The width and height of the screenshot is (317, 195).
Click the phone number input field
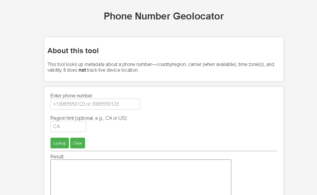pyautogui.click(x=95, y=104)
